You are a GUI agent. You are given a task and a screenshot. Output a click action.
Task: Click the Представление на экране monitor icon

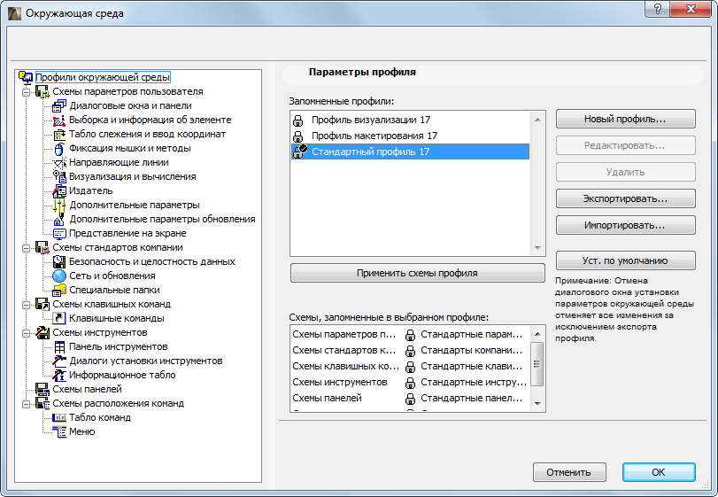pos(59,234)
